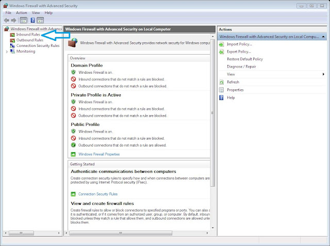Image resolution: width=330 pixels, height=246 pixels.
Task: Click Export Policy action
Action: point(239,52)
